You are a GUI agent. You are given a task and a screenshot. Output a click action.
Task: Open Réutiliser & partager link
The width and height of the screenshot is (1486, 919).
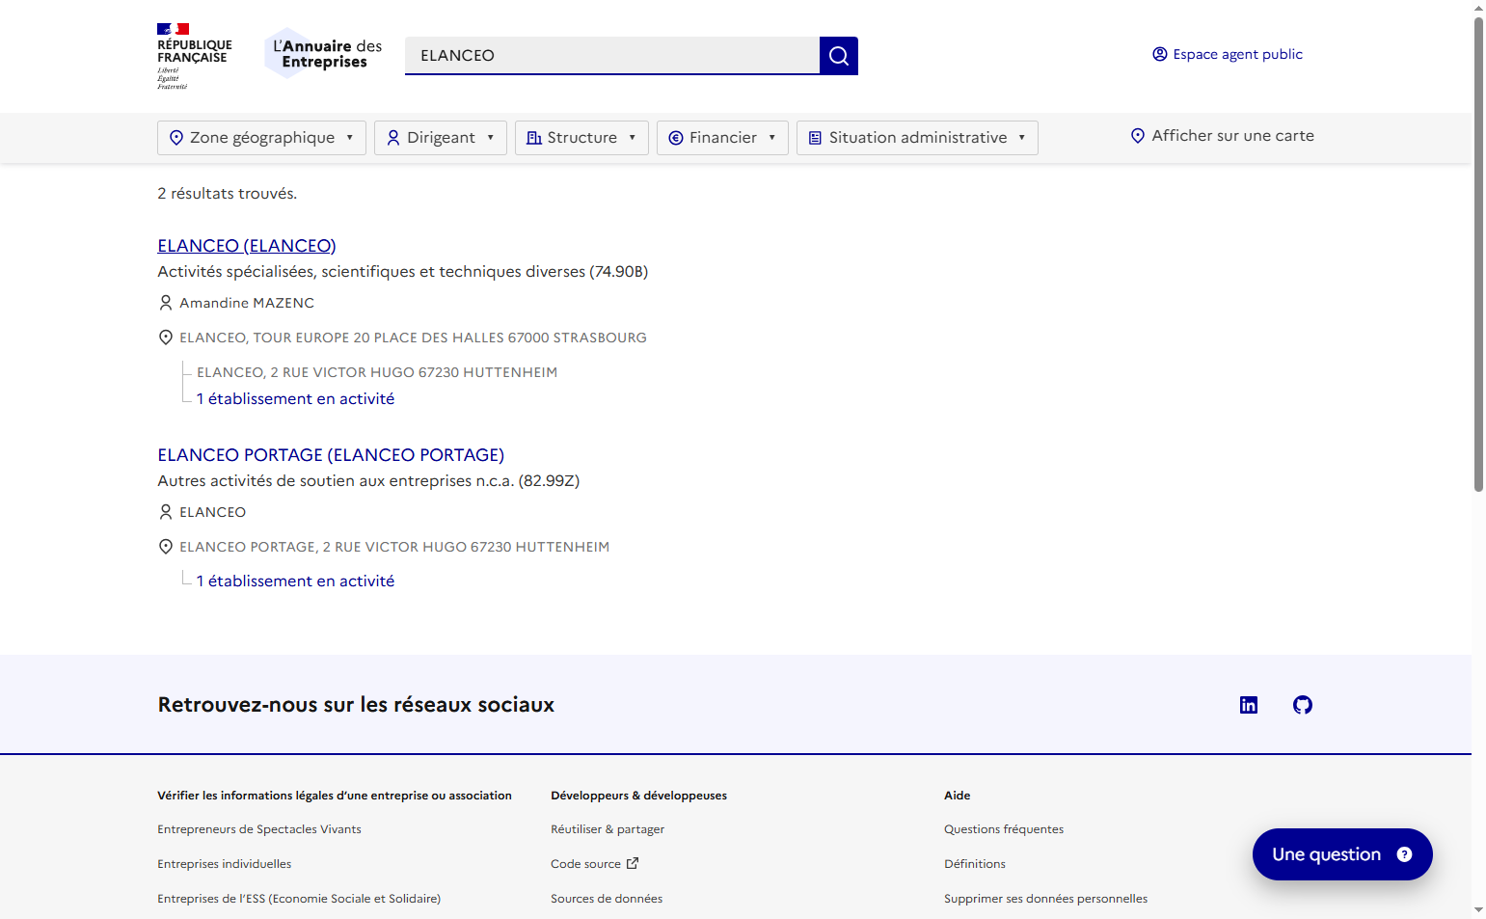pos(608,829)
